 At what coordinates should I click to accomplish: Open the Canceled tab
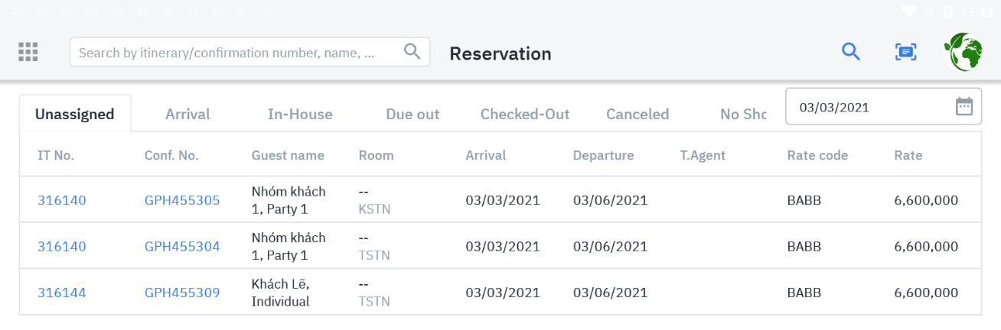tap(637, 115)
